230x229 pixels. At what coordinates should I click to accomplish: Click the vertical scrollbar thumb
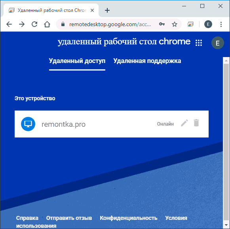pos(226,142)
